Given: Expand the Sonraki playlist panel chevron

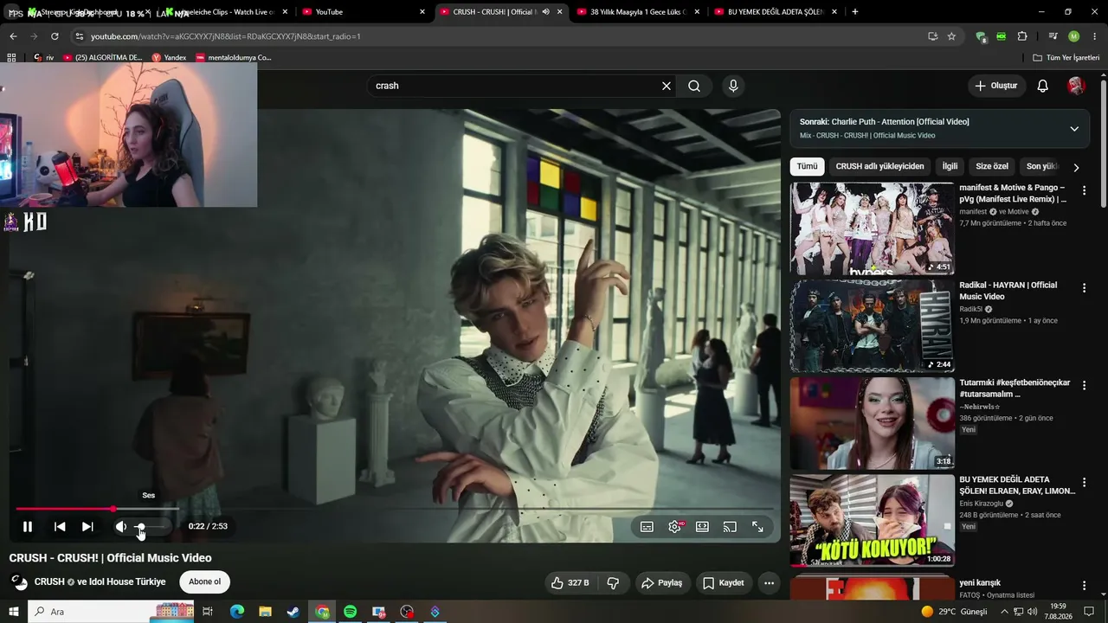Looking at the screenshot, I should tap(1074, 129).
